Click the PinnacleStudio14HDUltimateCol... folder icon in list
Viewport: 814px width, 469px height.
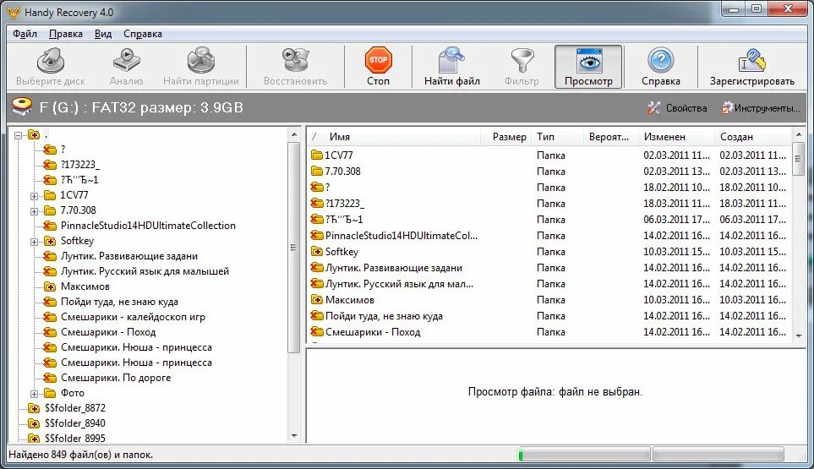point(317,236)
